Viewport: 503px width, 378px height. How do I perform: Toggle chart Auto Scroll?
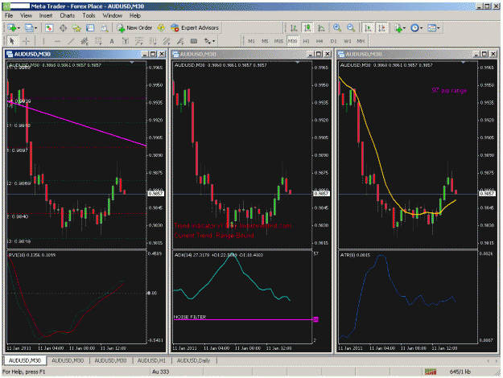(x=369, y=28)
